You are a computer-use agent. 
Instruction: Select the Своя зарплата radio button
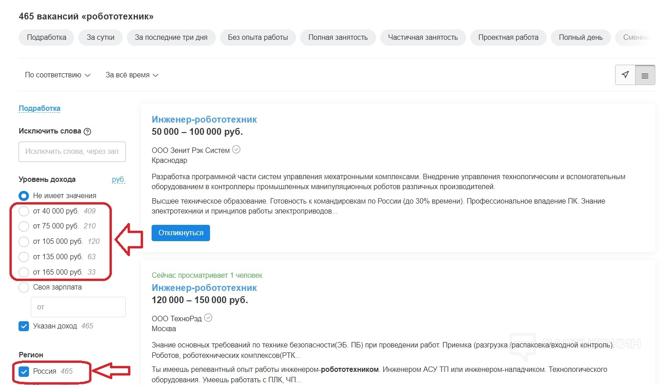click(x=24, y=287)
